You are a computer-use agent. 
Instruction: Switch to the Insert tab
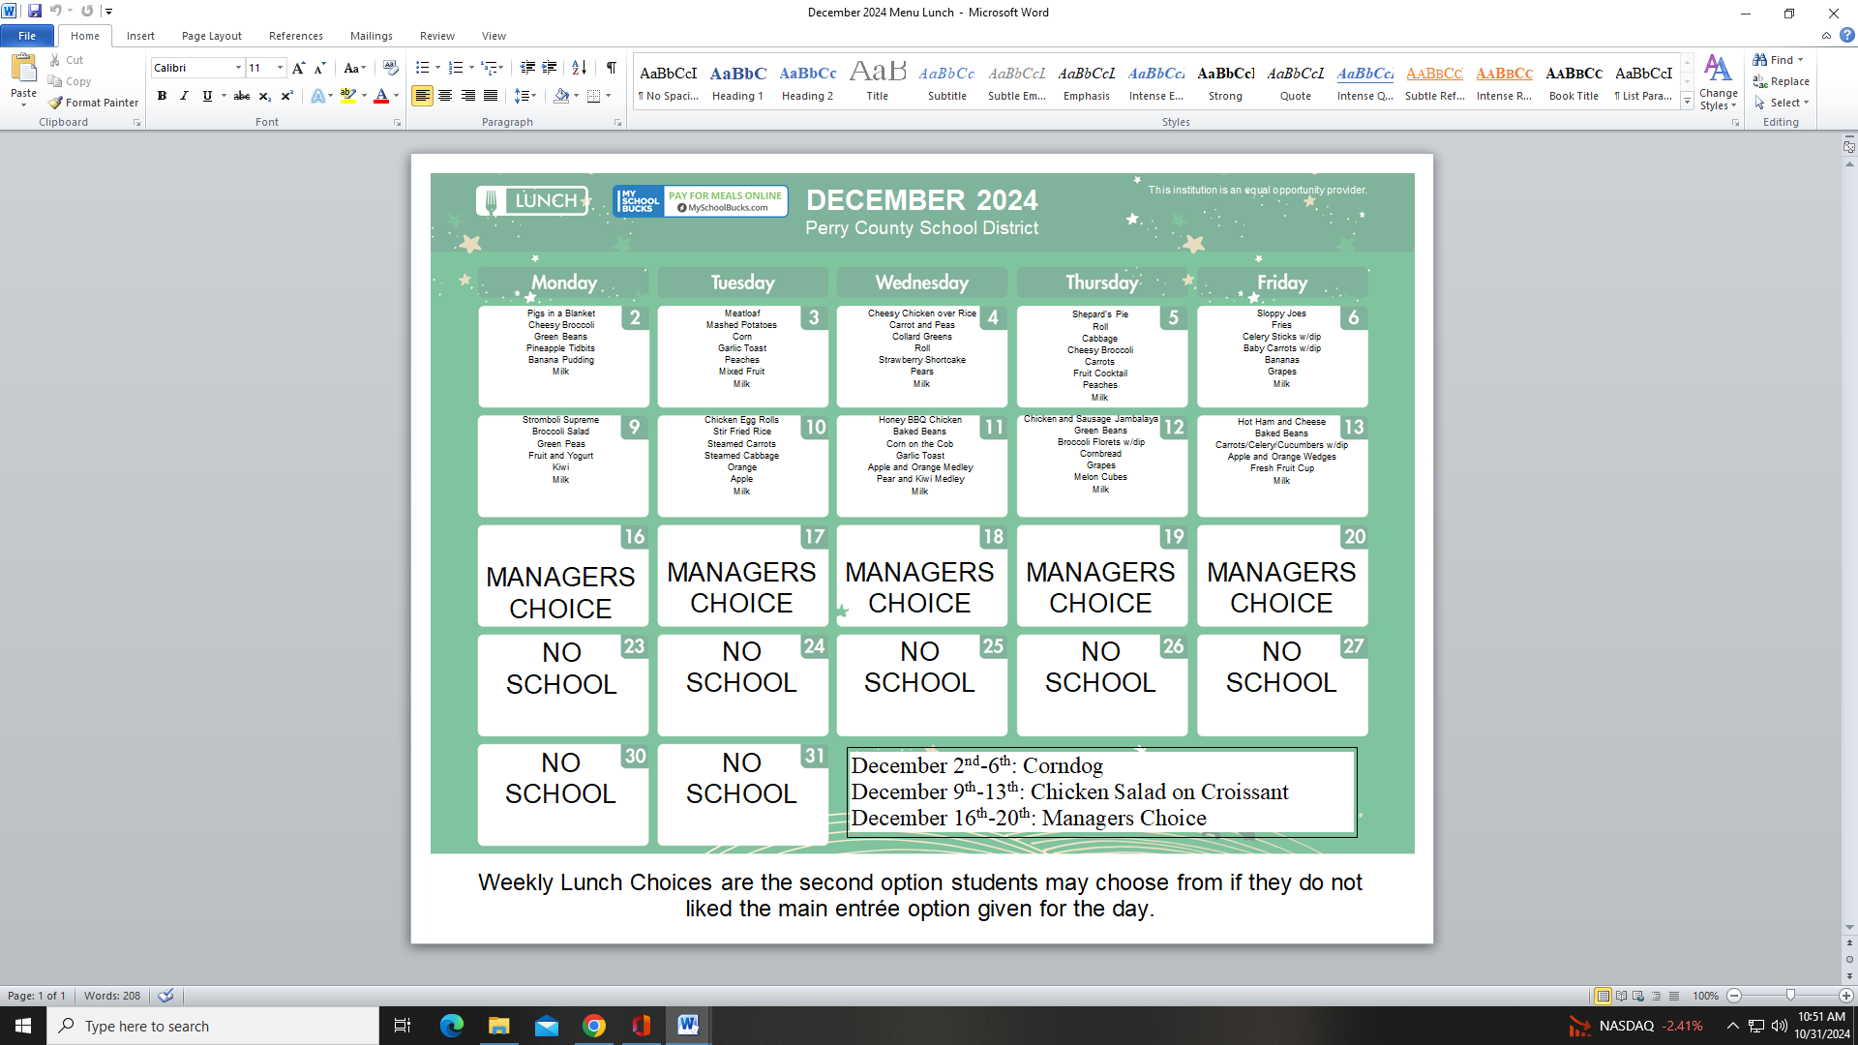[140, 36]
